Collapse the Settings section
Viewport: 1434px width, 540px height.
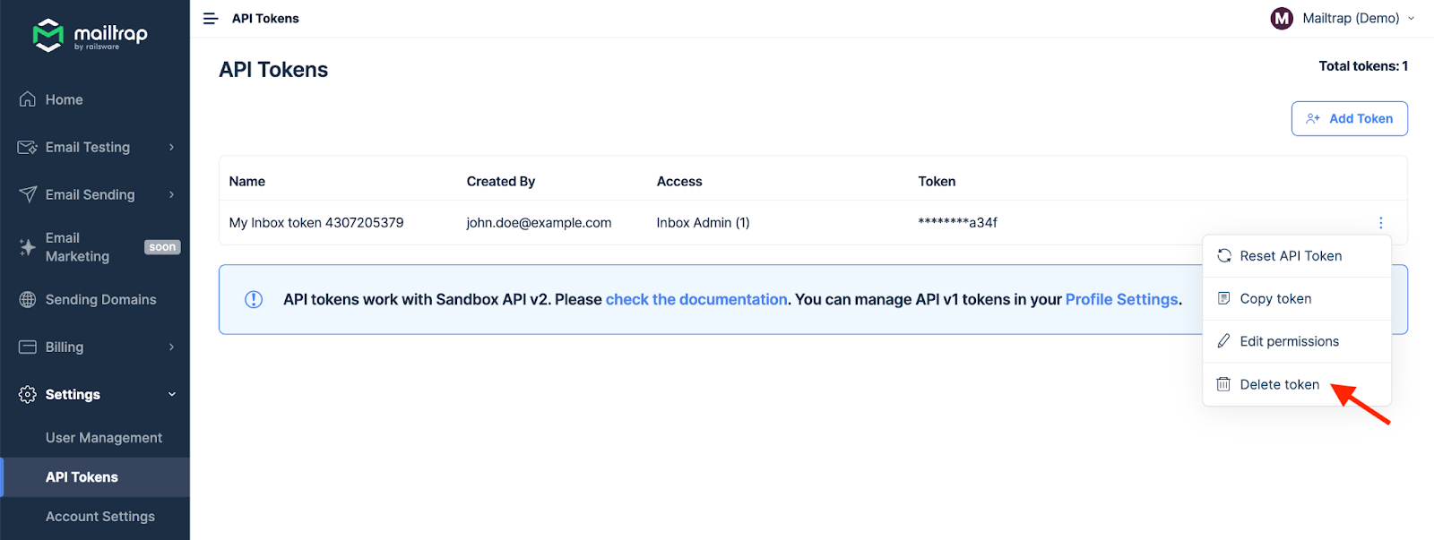click(171, 395)
